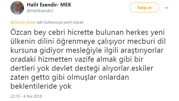179x101 pixels.
Task: Open the @HalitEsendir2 handle link
Action: coord(40,11)
